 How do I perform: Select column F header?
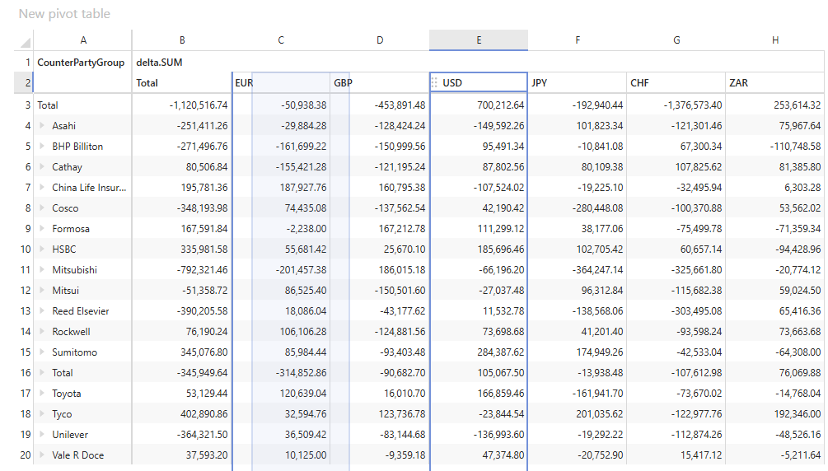point(578,40)
